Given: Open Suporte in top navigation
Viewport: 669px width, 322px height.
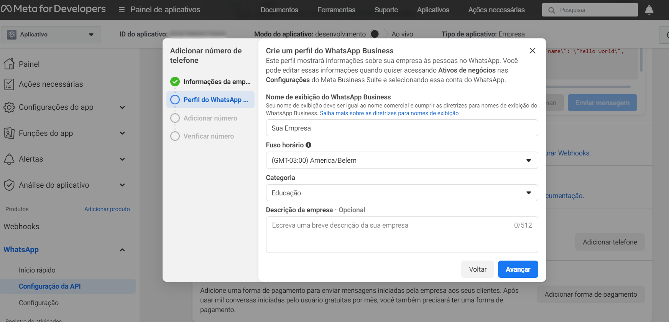Looking at the screenshot, I should click(x=386, y=10).
